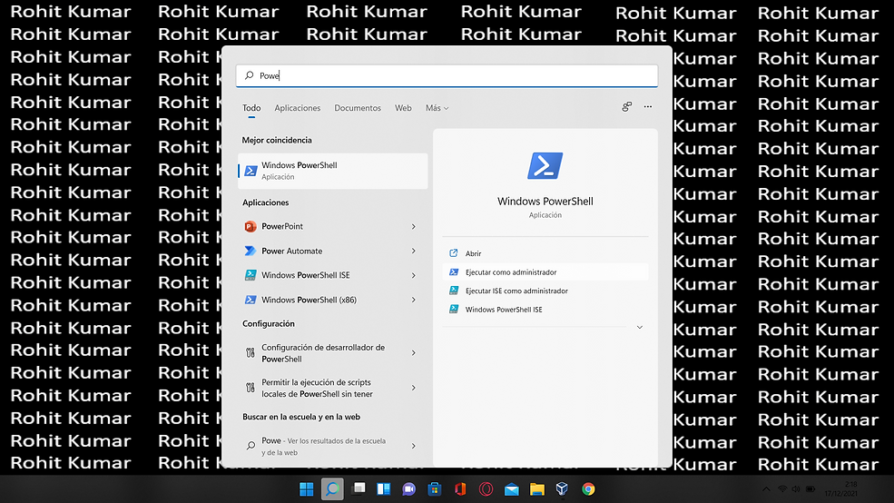Expand the Windows PowerShell (x86) result arrow

413,300
